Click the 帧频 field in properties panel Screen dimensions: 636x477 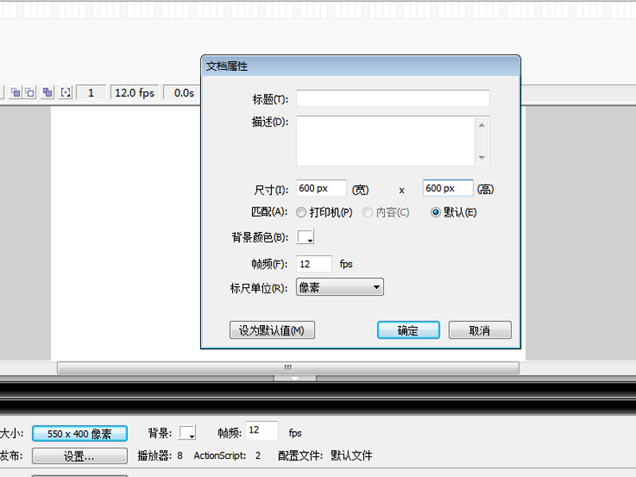(262, 430)
